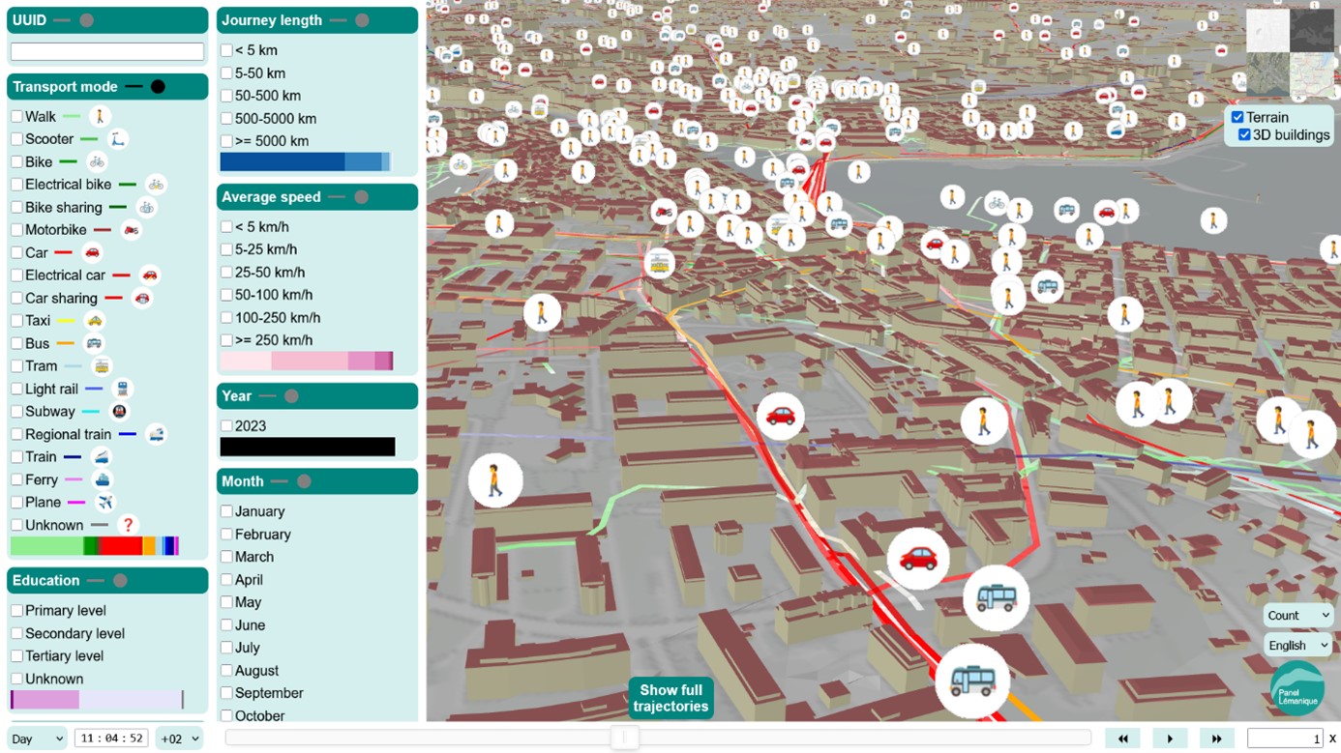Click the scooter icon in Transport mode
1341x753 pixels.
click(116, 139)
